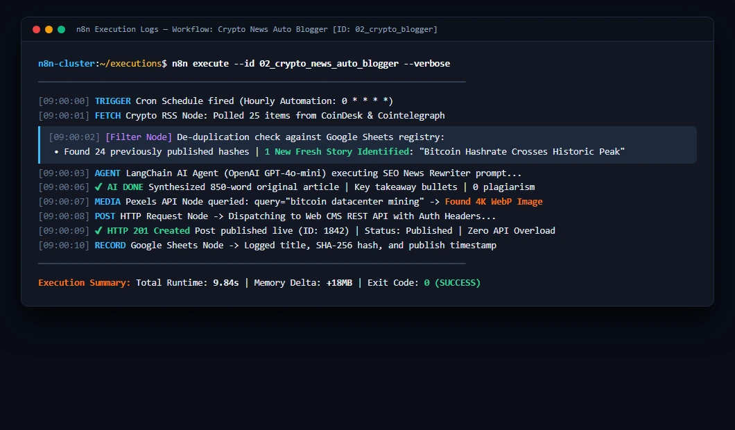Screen dimensions: 735x430
Task: Click '1 New Fresh Story Identified' green text
Action: [336, 151]
